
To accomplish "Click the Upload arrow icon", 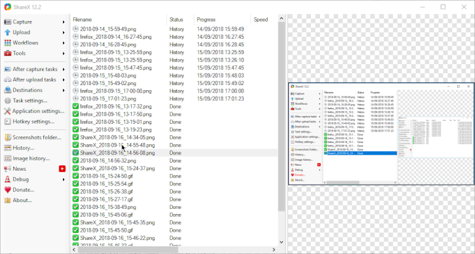I will point(8,32).
